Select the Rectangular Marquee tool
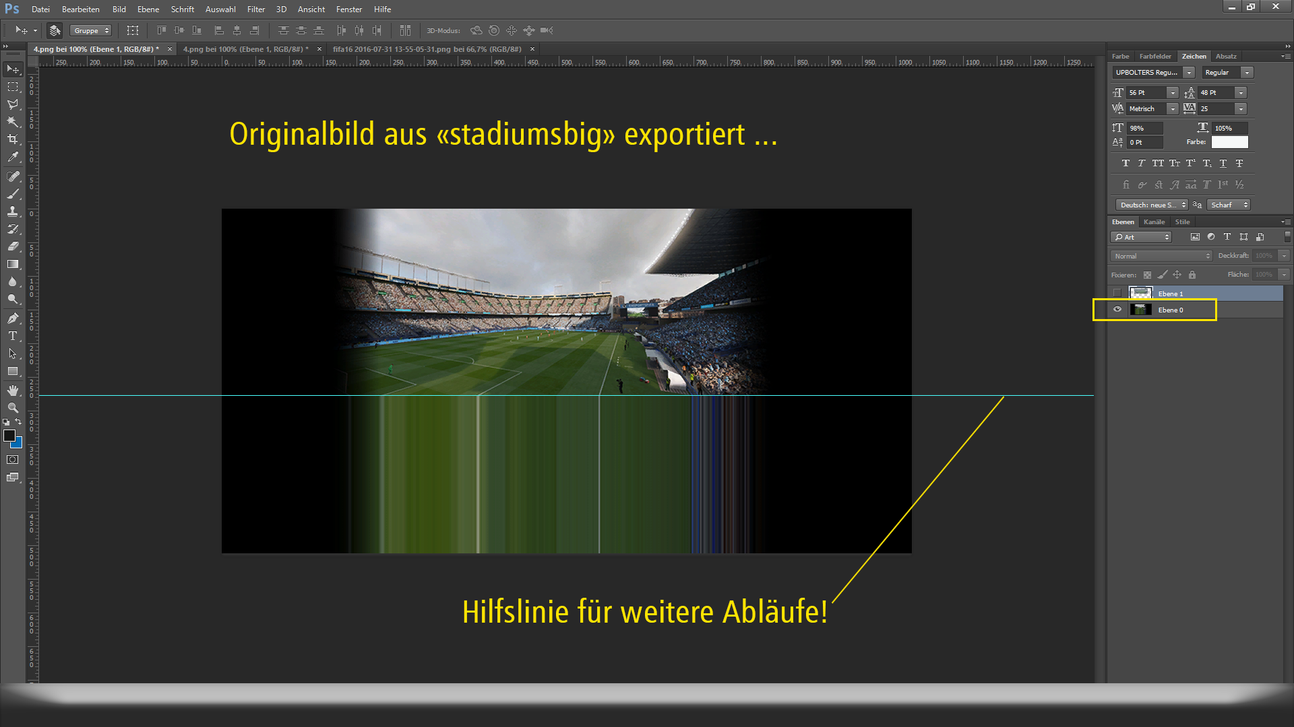The height and width of the screenshot is (727, 1294). tap(13, 87)
